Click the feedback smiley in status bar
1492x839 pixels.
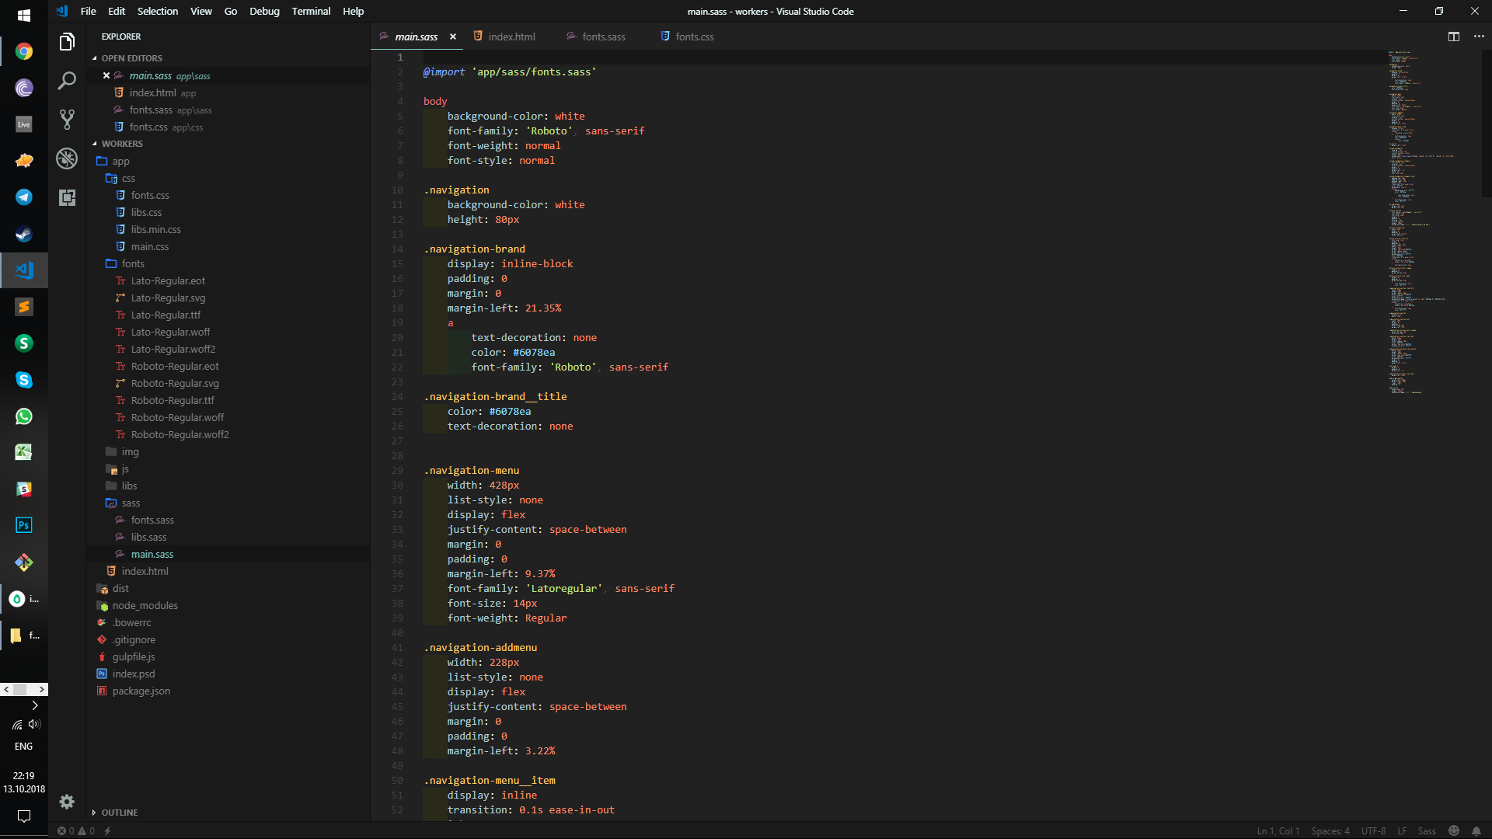coord(1454,830)
